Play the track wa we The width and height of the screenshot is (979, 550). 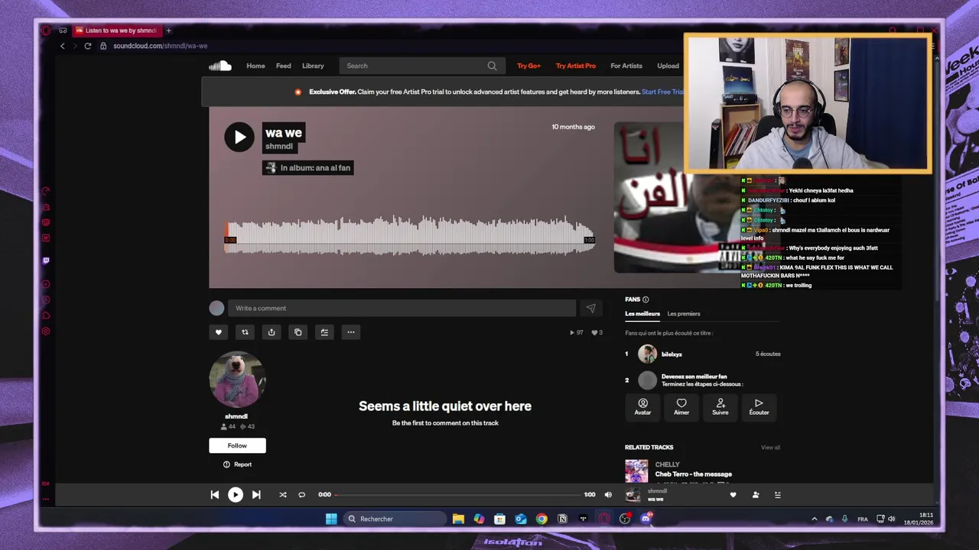click(239, 137)
